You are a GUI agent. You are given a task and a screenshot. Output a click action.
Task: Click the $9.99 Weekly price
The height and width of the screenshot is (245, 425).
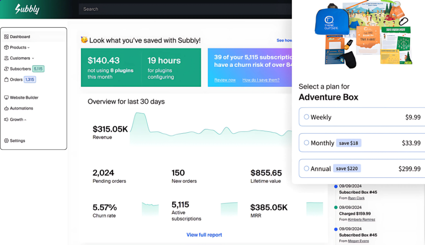(413, 117)
